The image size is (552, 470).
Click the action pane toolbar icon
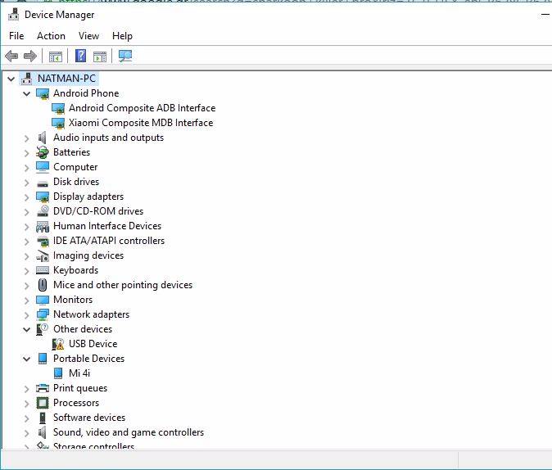(x=100, y=56)
